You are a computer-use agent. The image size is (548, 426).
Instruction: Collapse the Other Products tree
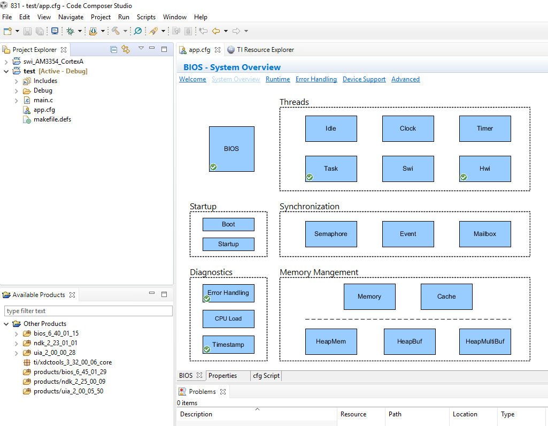coord(6,324)
